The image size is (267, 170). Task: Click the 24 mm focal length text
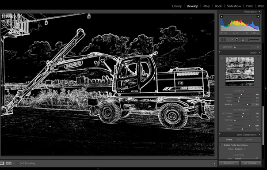point(236,33)
